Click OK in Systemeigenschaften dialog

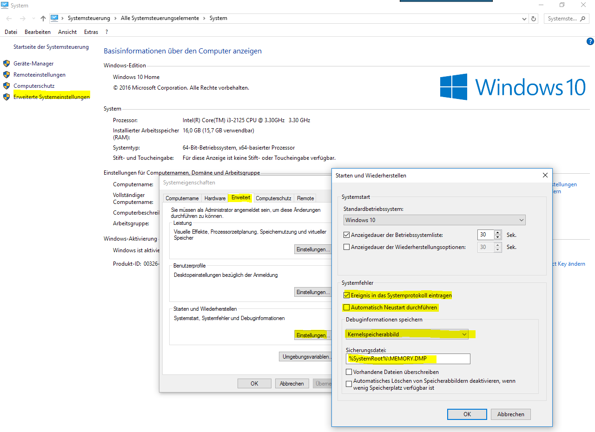(254, 384)
